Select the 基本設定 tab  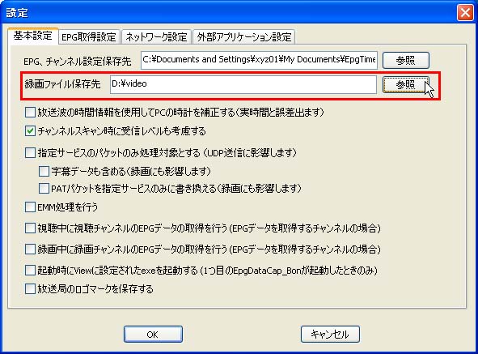click(32, 36)
